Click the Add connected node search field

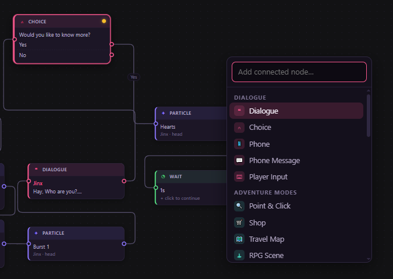[x=299, y=72]
